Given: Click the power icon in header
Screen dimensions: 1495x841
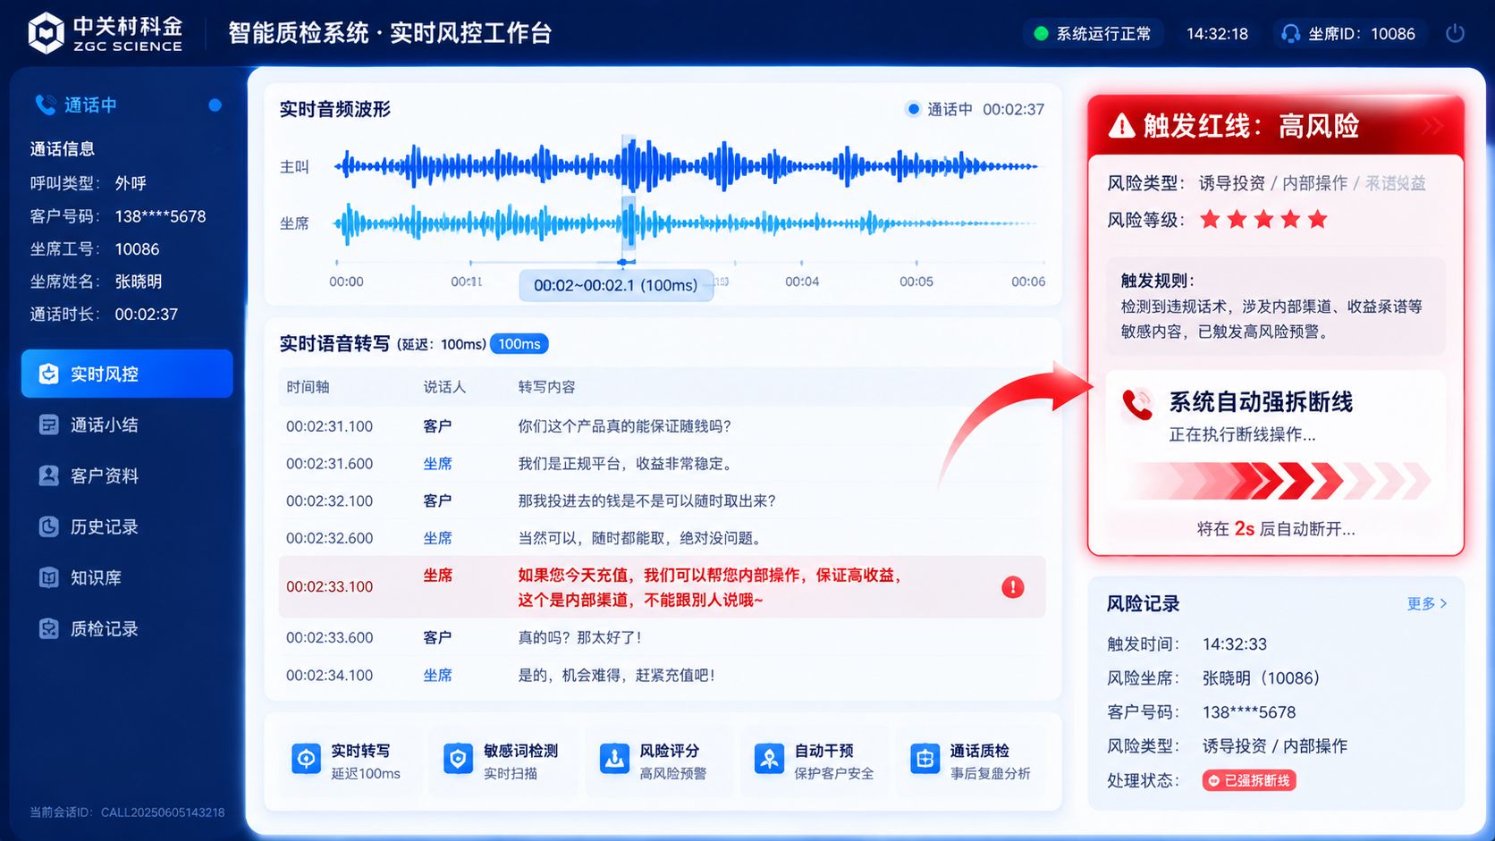Looking at the screenshot, I should (x=1455, y=33).
